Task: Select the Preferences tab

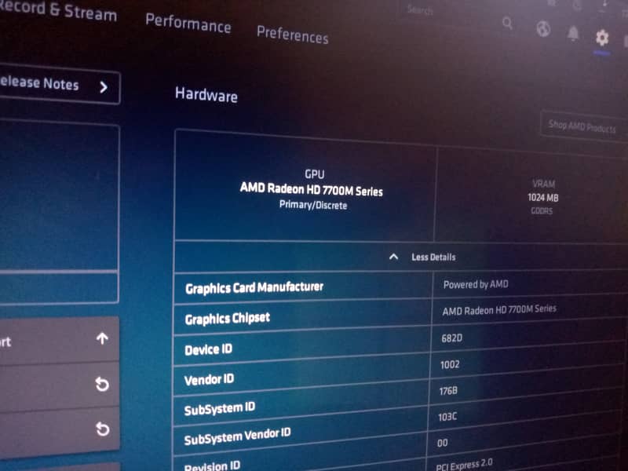Action: [292, 35]
